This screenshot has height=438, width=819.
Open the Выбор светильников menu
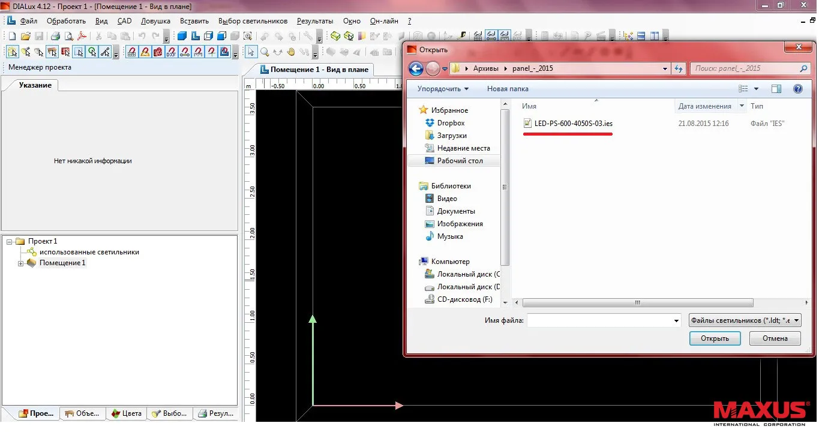pyautogui.click(x=253, y=21)
